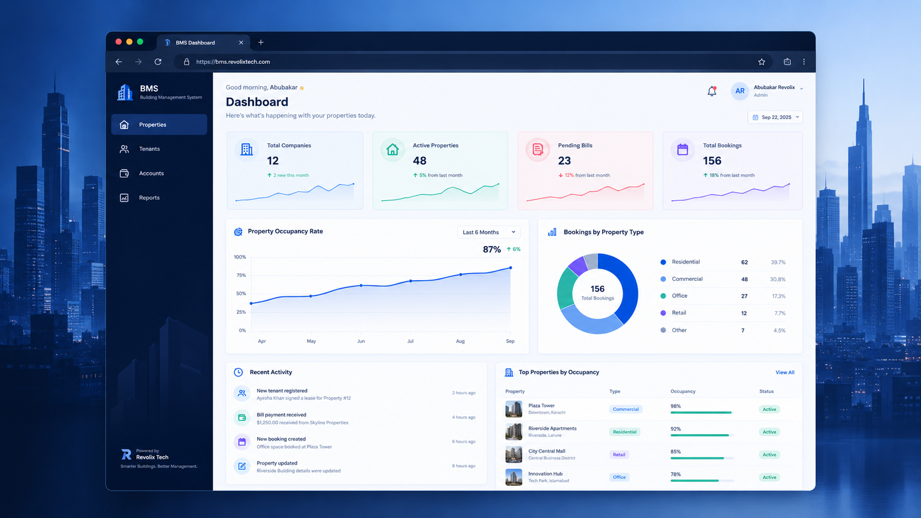Click the Residential legend color dot
Image resolution: width=921 pixels, height=518 pixels.
tap(663, 263)
